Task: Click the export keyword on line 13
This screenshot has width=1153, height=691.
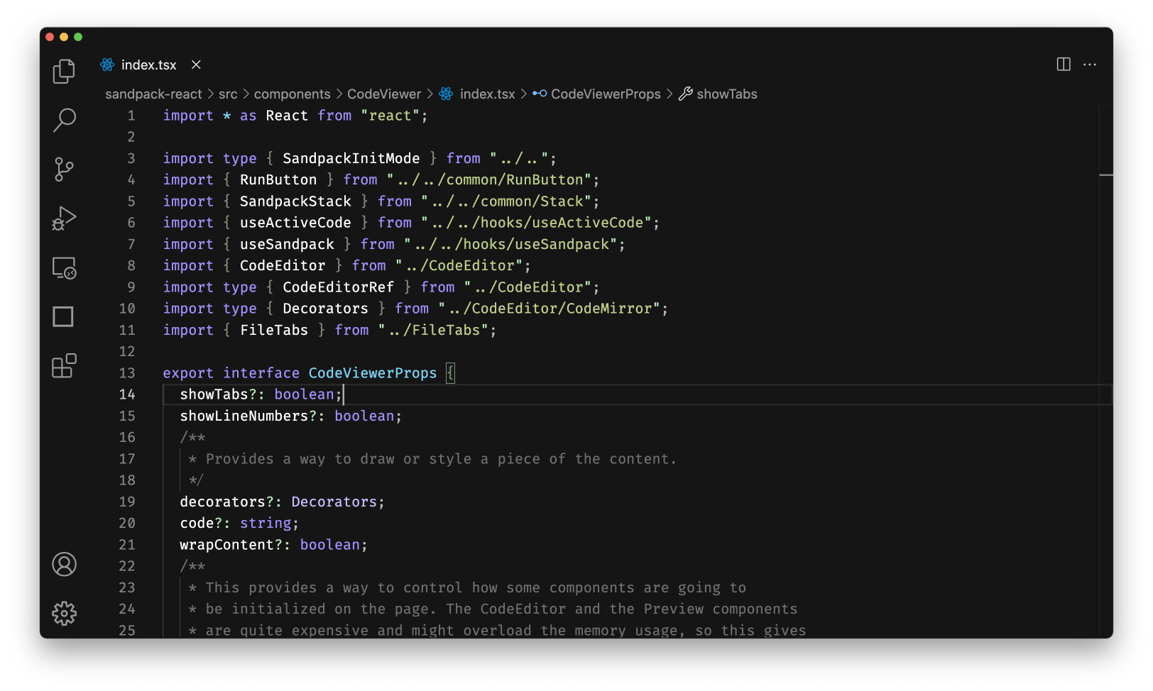Action: pyautogui.click(x=188, y=373)
